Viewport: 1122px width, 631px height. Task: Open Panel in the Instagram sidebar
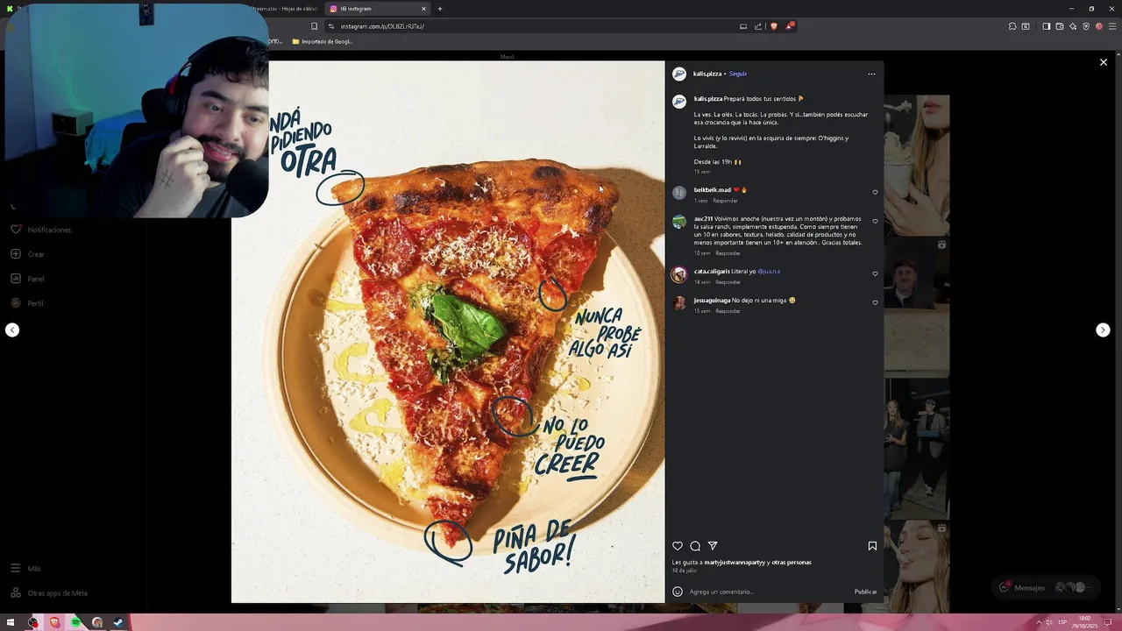pyautogui.click(x=28, y=279)
